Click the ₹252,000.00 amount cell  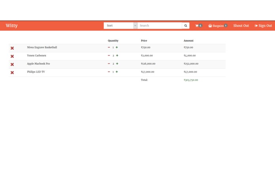(x=191, y=64)
